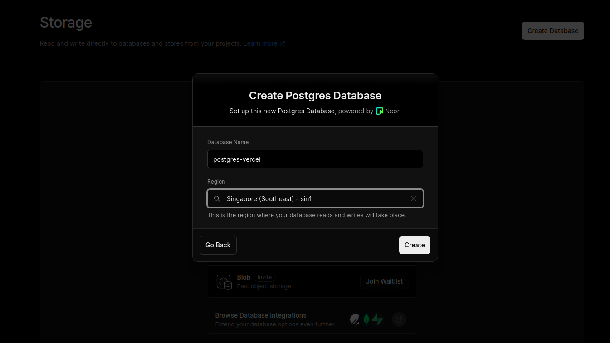610x343 pixels.
Task: Click the external link icon next to Learn more
Action: (x=283, y=43)
